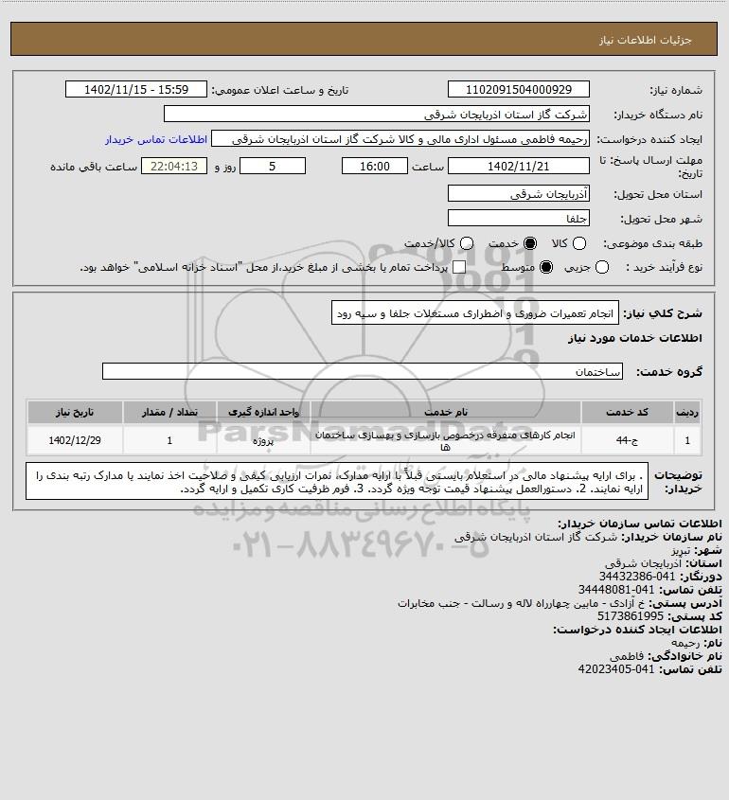Viewport: 729px width, 800px height.
Task: Click the اطلاعات خدمات مورد نیاز heading
Action: point(634,338)
